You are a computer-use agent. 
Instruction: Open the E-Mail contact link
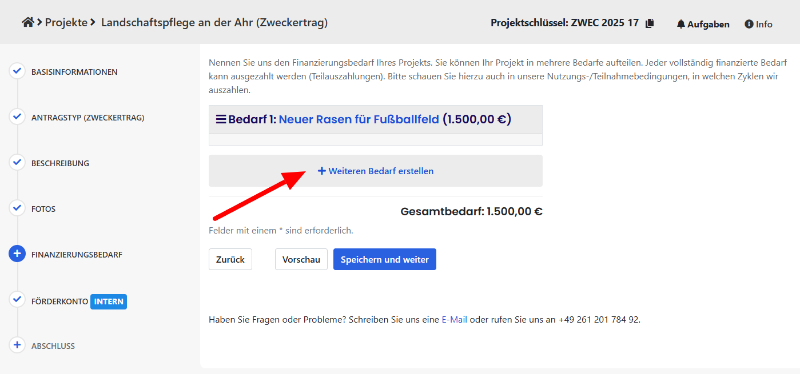point(454,320)
